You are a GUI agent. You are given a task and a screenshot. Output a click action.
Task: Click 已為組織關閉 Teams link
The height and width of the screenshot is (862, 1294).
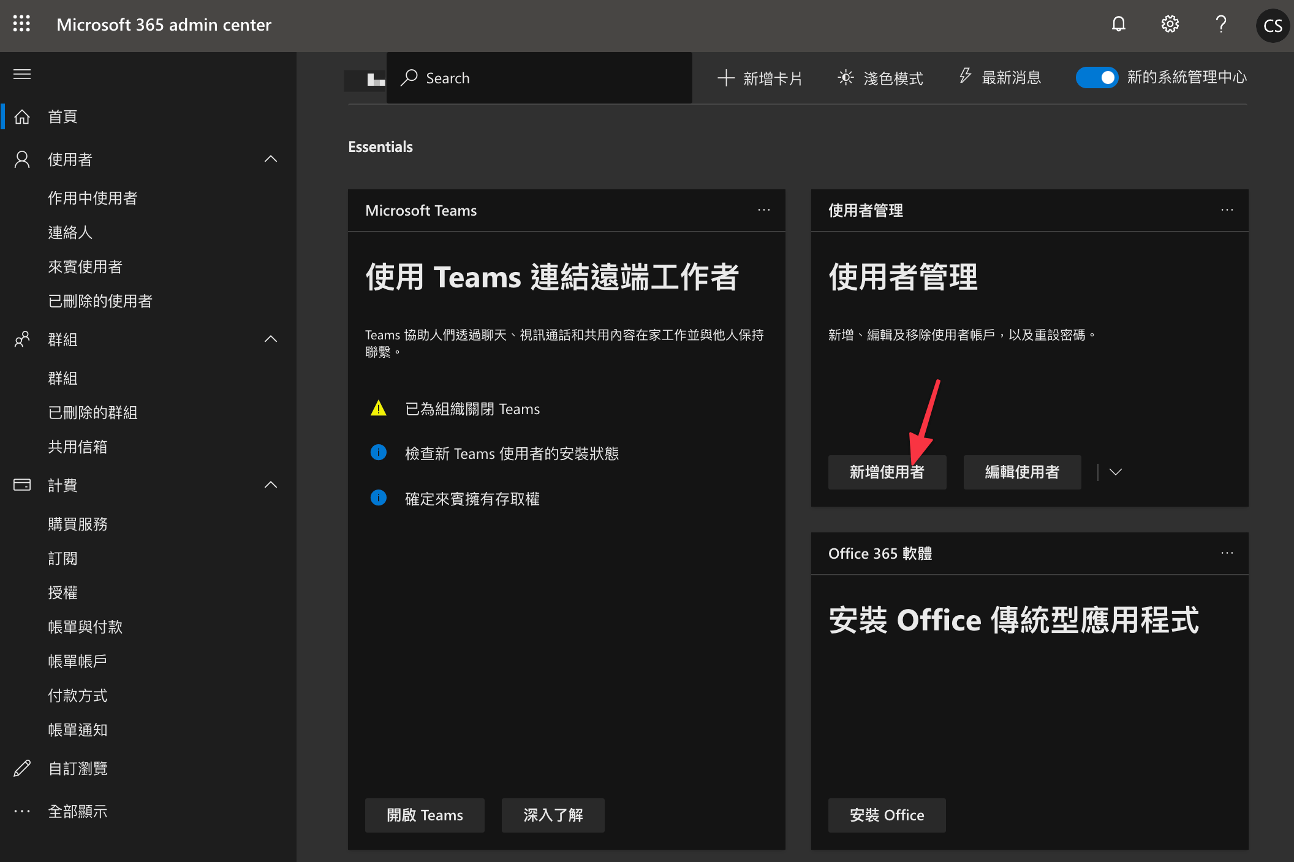[x=472, y=409]
